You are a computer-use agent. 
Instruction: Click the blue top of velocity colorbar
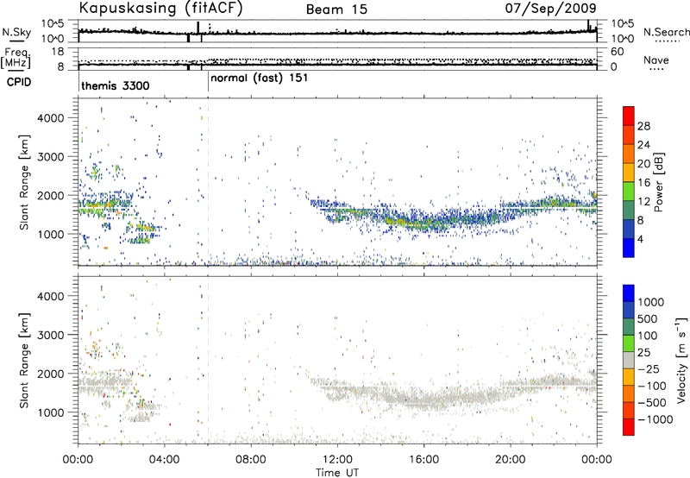pyautogui.click(x=629, y=293)
